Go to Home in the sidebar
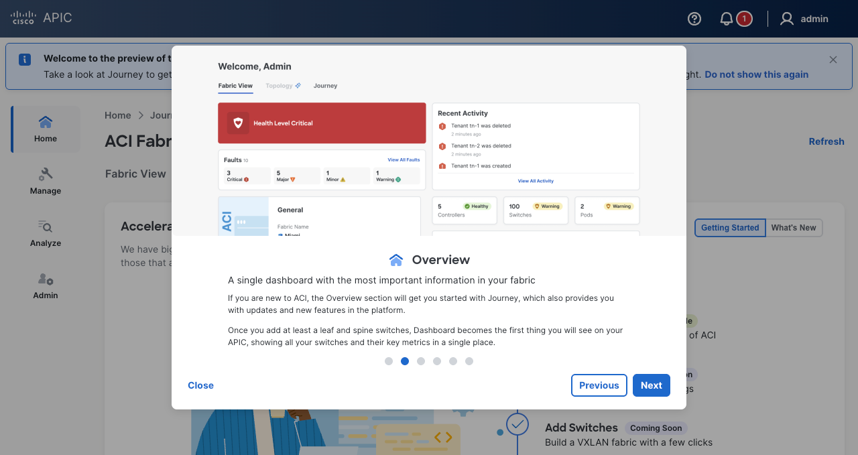Image resolution: width=858 pixels, height=455 pixels. point(46,129)
